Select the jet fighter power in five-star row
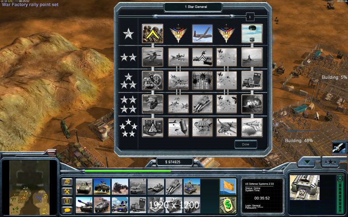348x217 pixels. pos(226,127)
